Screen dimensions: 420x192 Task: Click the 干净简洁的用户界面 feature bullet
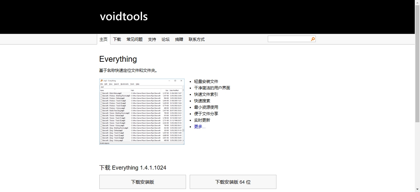pyautogui.click(x=212, y=88)
